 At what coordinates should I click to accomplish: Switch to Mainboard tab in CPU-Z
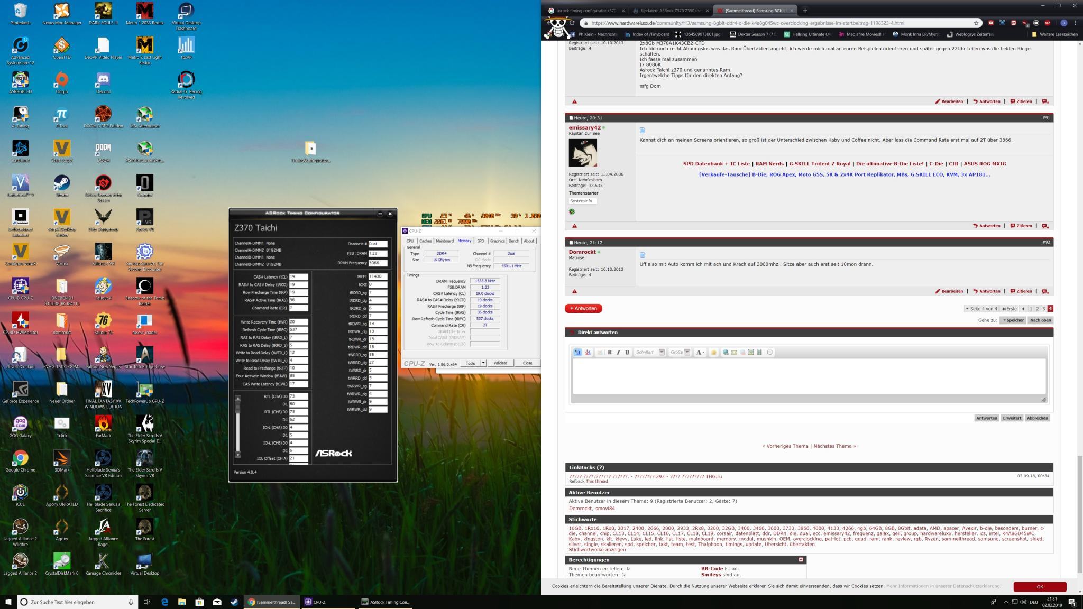click(445, 241)
